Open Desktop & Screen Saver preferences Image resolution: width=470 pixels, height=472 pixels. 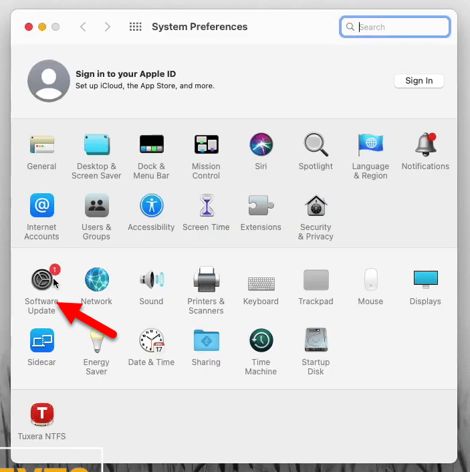click(x=97, y=144)
